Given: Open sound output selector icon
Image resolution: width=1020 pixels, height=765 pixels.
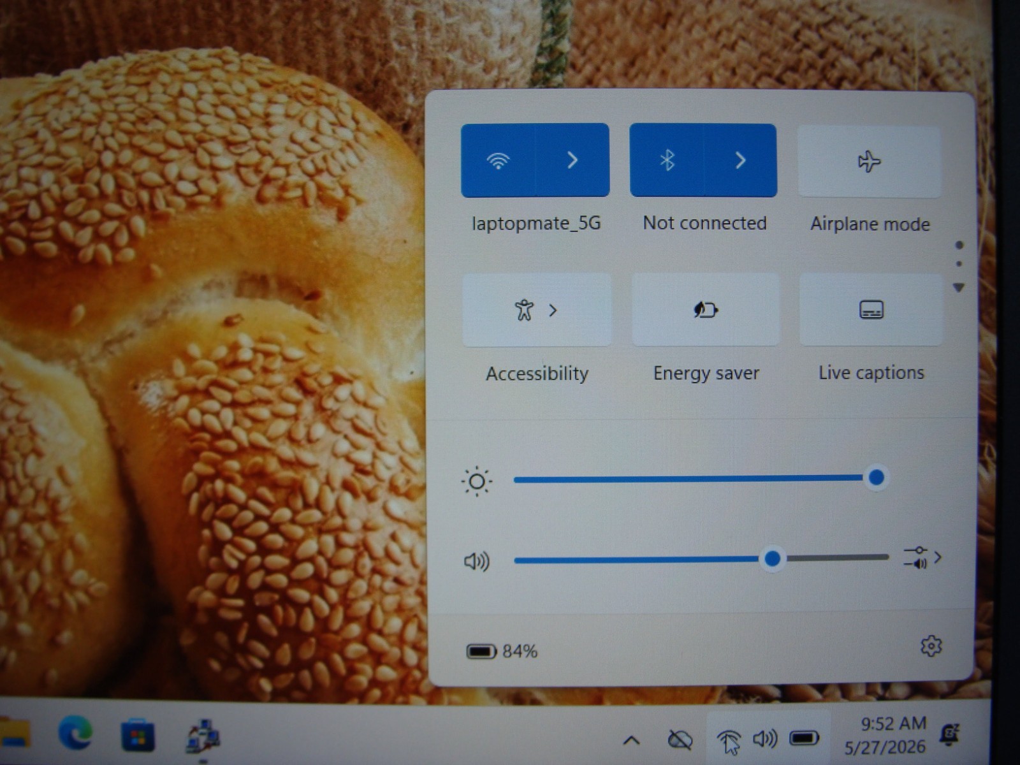Looking at the screenshot, I should click(922, 558).
